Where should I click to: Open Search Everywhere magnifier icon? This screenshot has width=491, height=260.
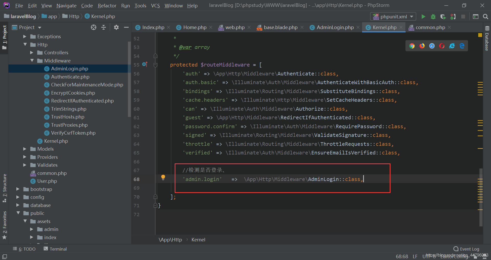tap(485, 17)
